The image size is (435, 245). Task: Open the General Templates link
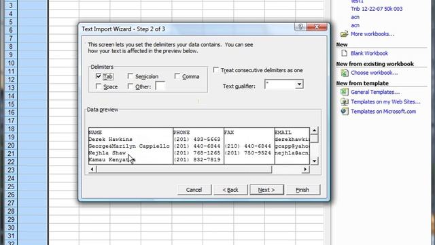[375, 93]
